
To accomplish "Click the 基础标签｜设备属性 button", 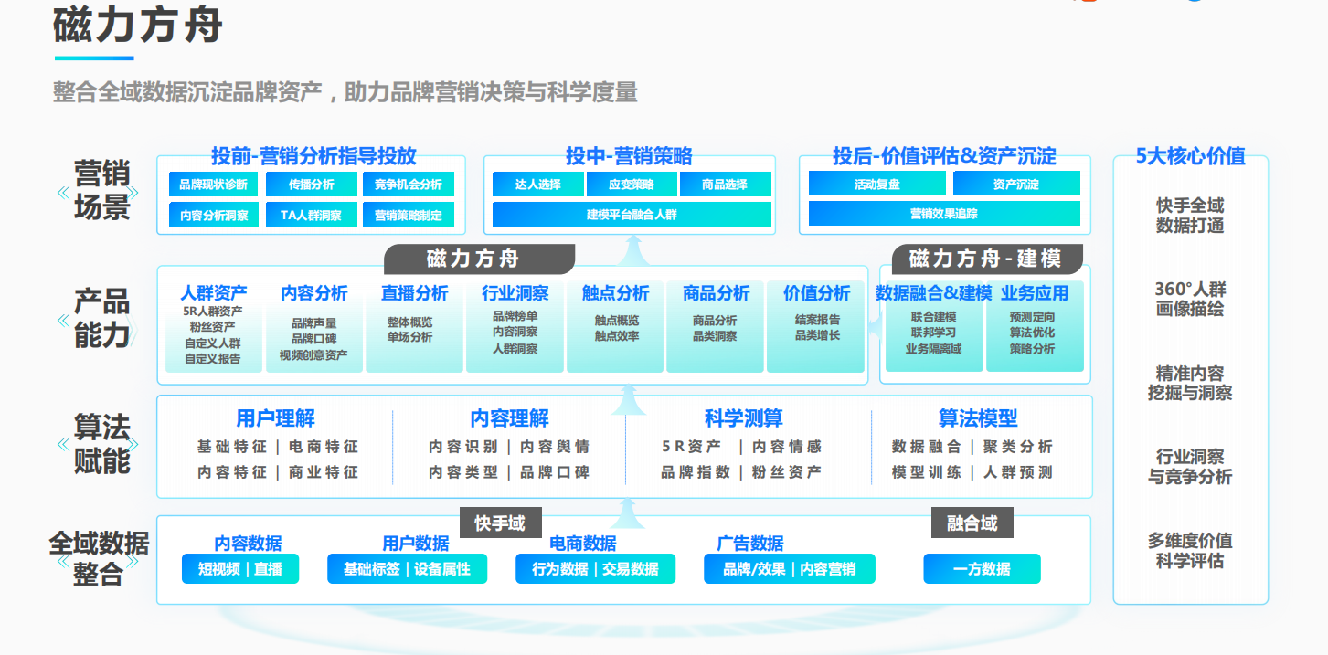I will pyautogui.click(x=407, y=569).
